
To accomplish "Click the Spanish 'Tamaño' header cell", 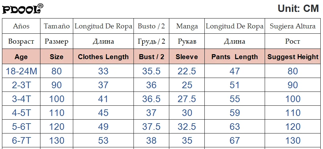I will coord(57,26).
